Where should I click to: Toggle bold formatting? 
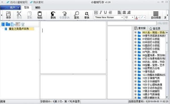96,12
